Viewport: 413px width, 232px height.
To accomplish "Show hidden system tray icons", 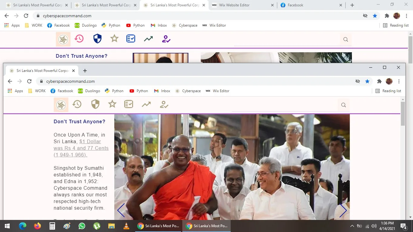I will (352, 226).
